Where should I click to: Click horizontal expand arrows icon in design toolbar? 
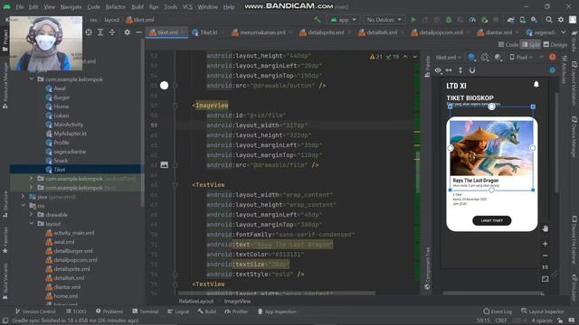[449, 70]
